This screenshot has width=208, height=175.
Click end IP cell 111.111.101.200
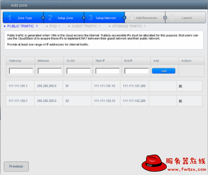click(134, 86)
